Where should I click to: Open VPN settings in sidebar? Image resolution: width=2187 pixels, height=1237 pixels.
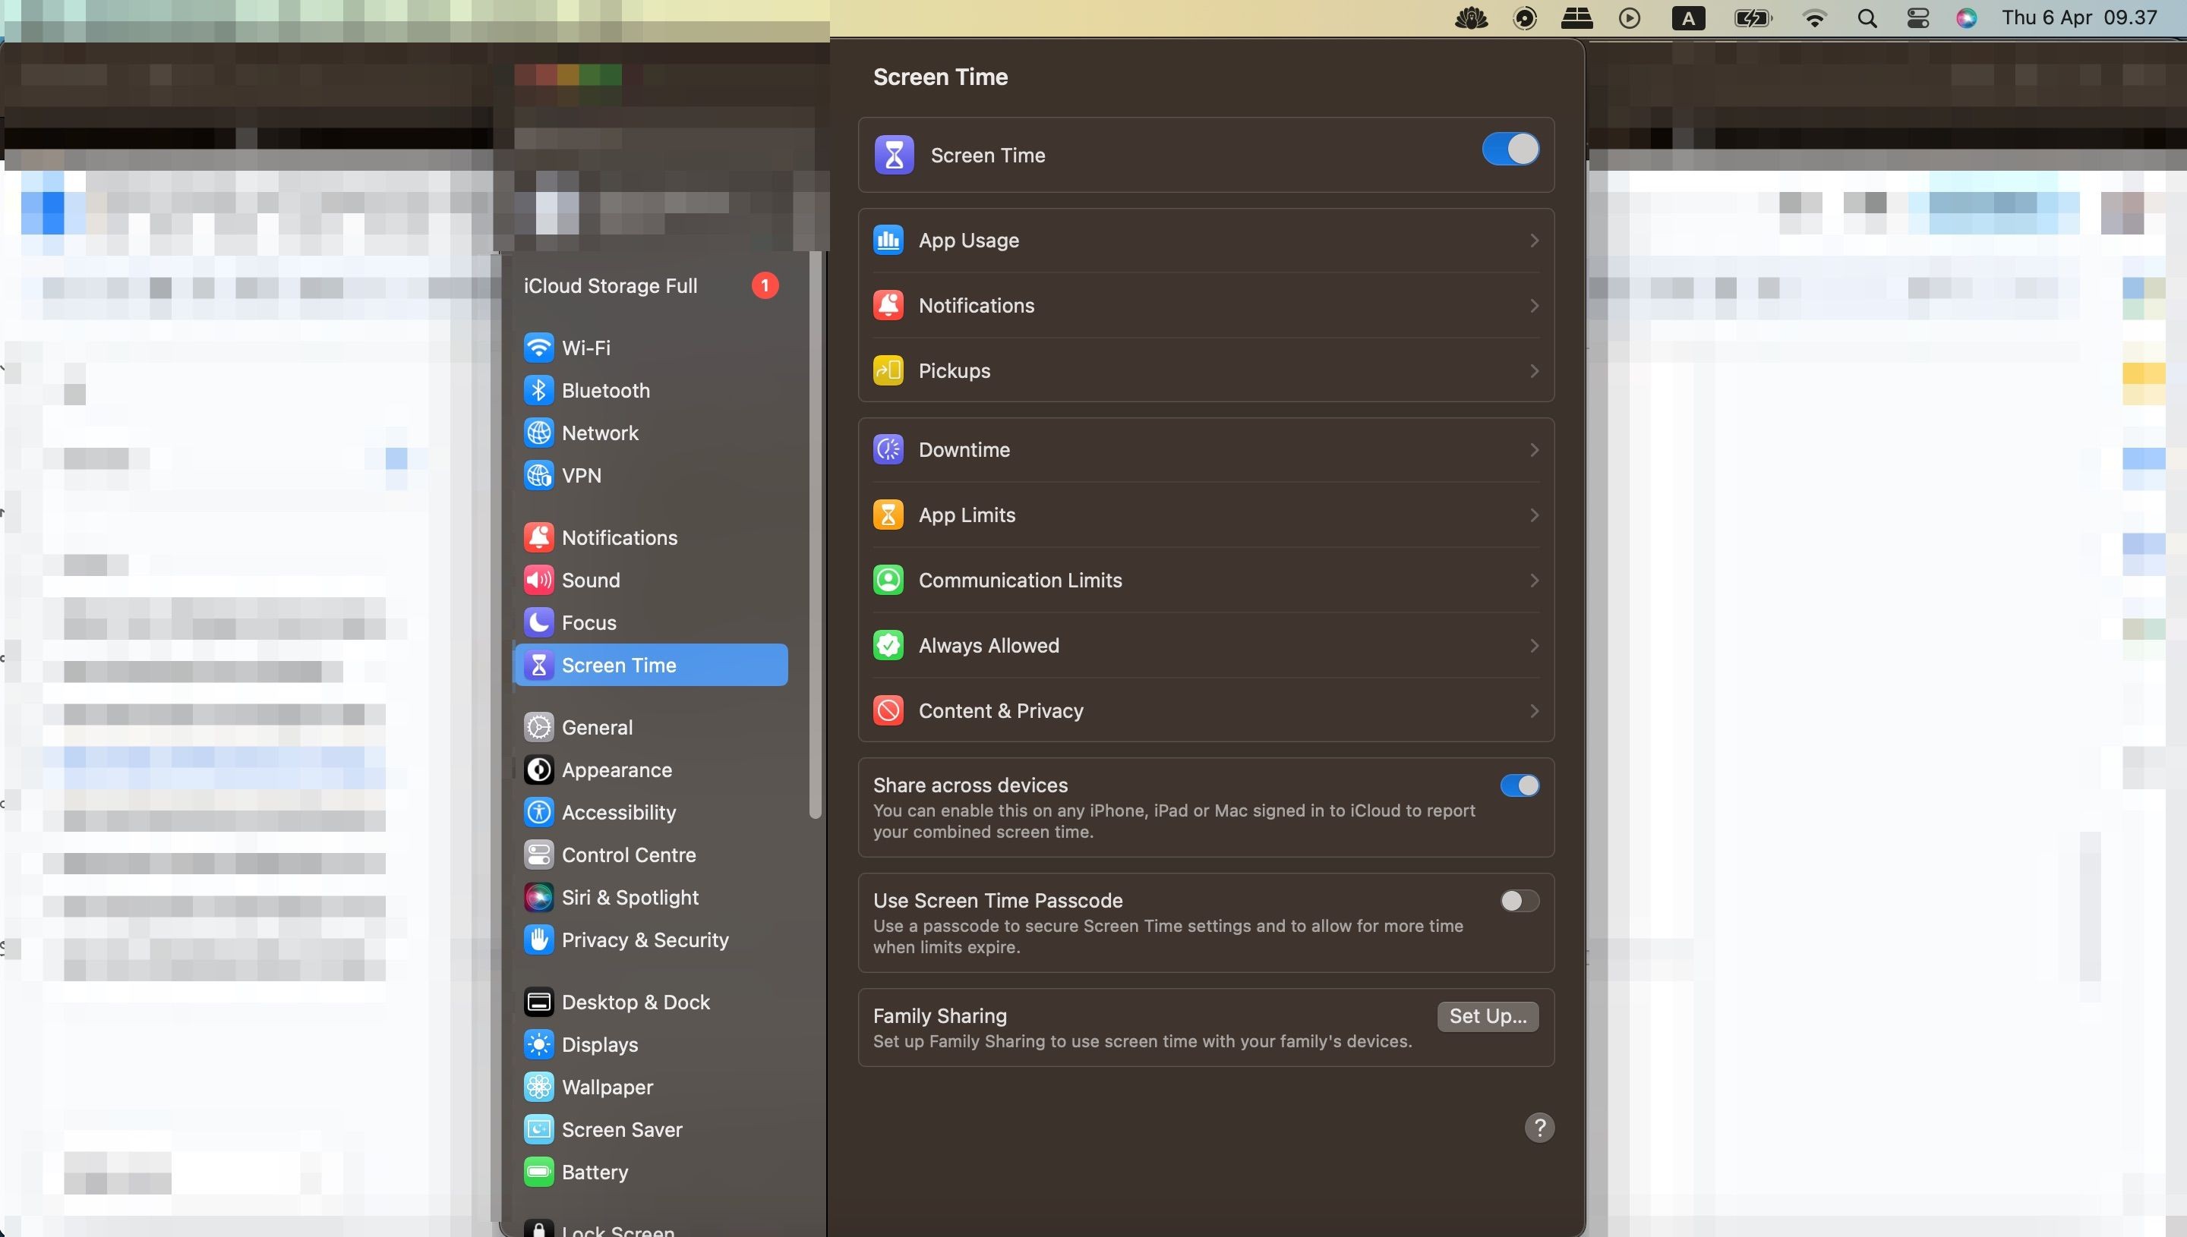click(x=651, y=475)
